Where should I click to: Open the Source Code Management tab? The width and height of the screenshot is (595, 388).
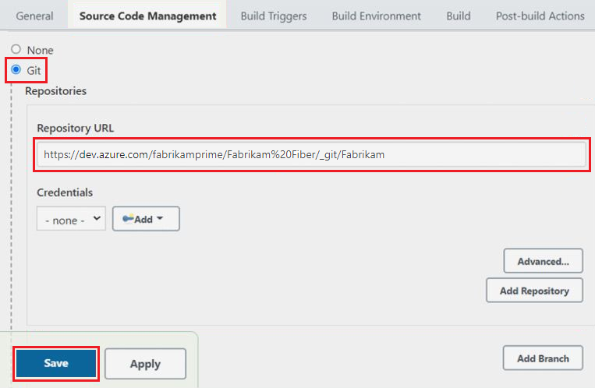(147, 16)
